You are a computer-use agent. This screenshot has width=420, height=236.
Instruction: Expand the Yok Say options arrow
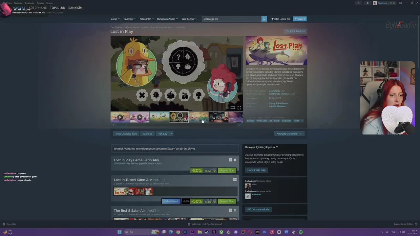coord(172,134)
